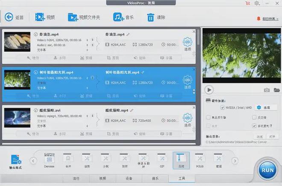Show more tools with right chevron

click(235, 161)
